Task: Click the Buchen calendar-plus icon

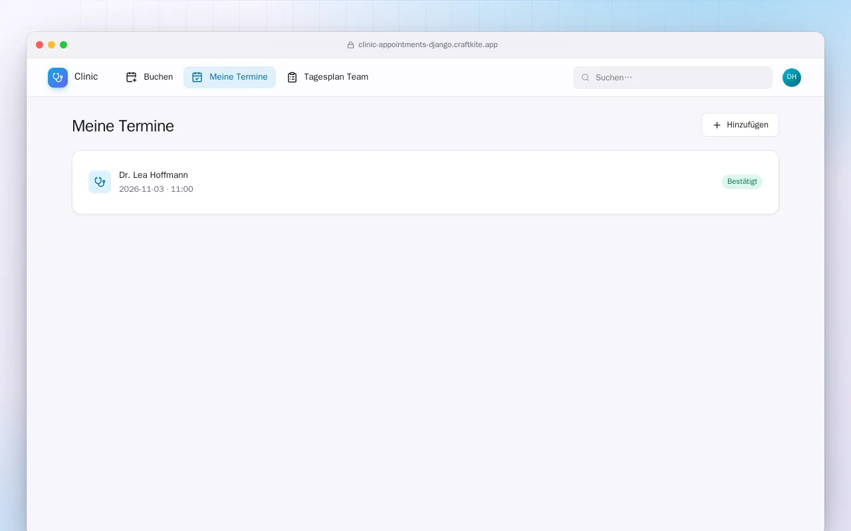Action: pyautogui.click(x=132, y=77)
